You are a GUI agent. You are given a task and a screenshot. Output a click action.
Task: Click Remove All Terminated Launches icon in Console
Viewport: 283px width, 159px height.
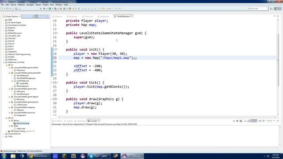(241, 121)
